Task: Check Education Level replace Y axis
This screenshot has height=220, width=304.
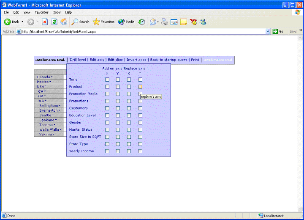Action: coord(140,115)
